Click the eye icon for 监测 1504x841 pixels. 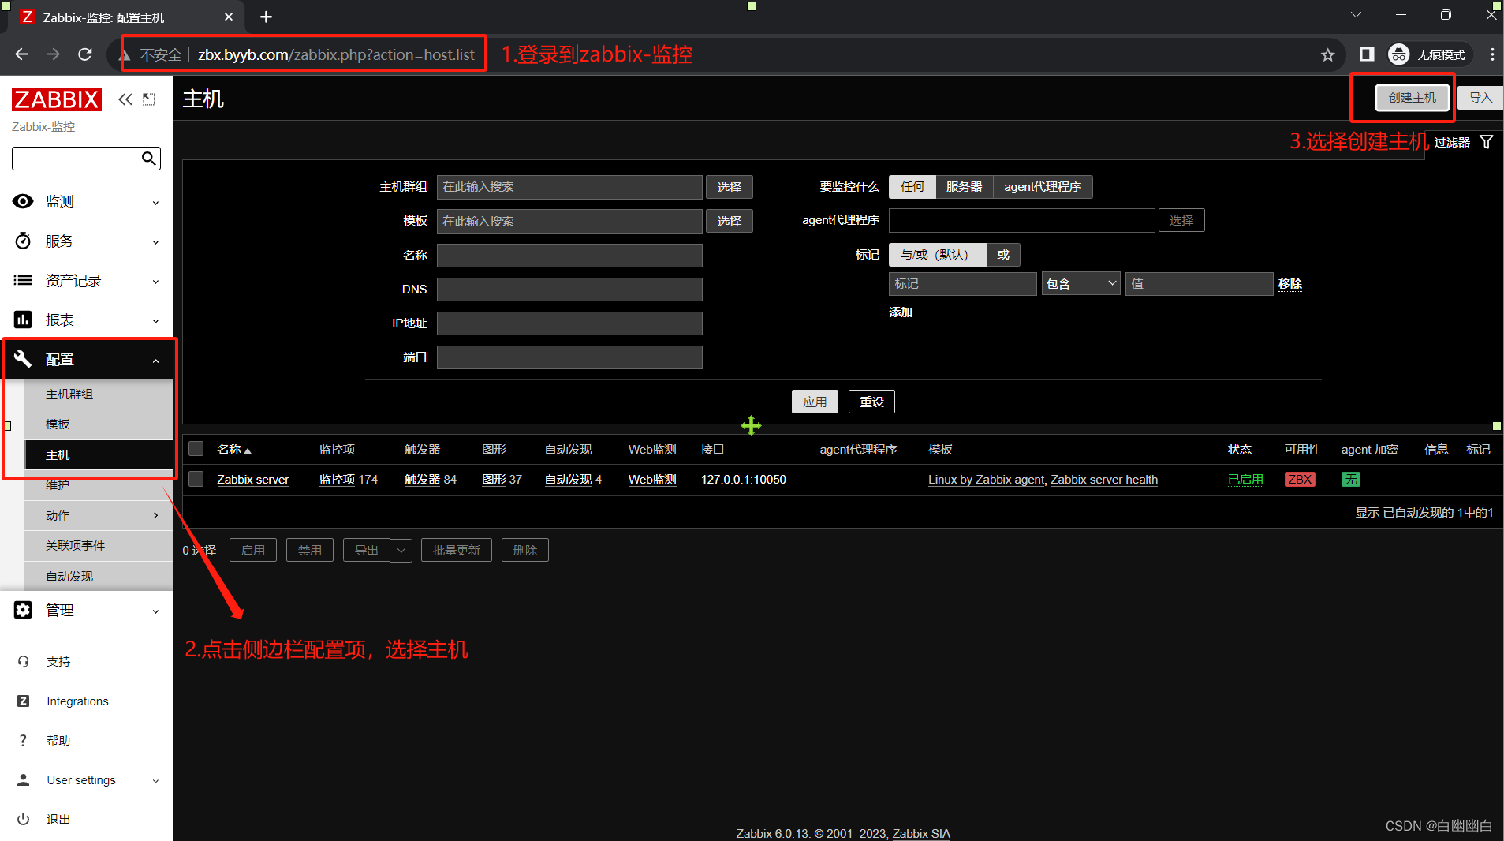point(23,201)
